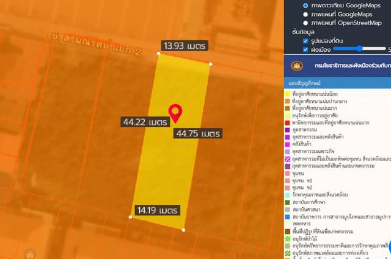
Task: Select ภาพแผนที่ GoogleMaps basemap option
Action: [305, 14]
